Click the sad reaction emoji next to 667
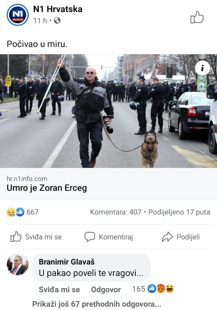217x310 pixels. pos(11,212)
